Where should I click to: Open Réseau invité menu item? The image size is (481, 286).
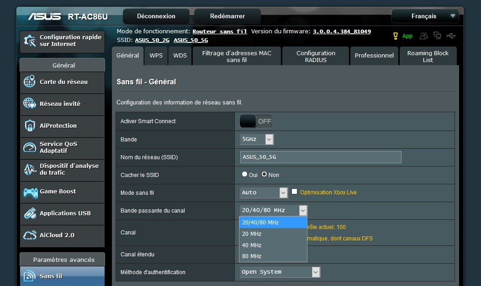pos(62,104)
